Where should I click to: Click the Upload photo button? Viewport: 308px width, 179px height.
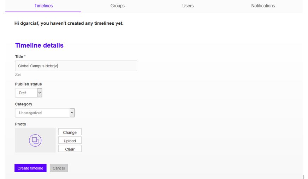(70, 141)
